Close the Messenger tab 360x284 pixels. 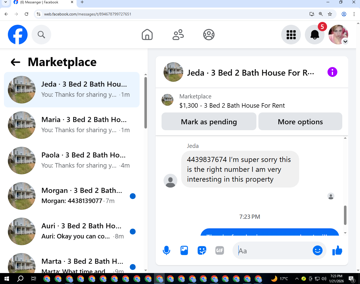[72, 2]
